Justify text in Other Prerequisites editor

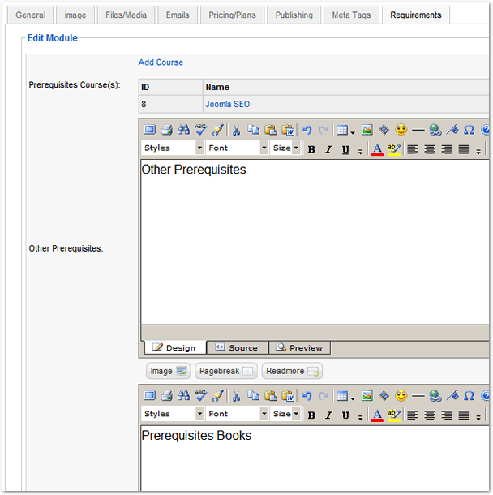tap(464, 149)
